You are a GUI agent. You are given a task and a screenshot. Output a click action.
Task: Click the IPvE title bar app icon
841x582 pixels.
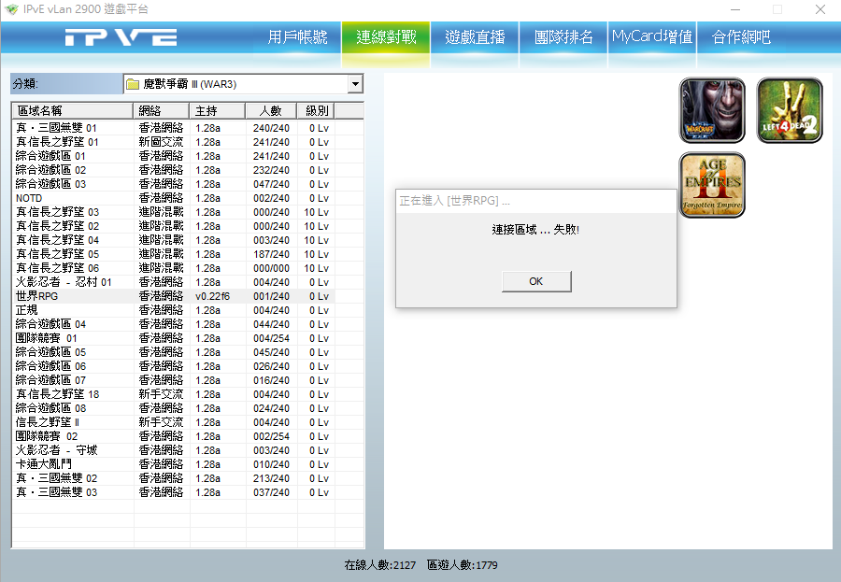11,9
